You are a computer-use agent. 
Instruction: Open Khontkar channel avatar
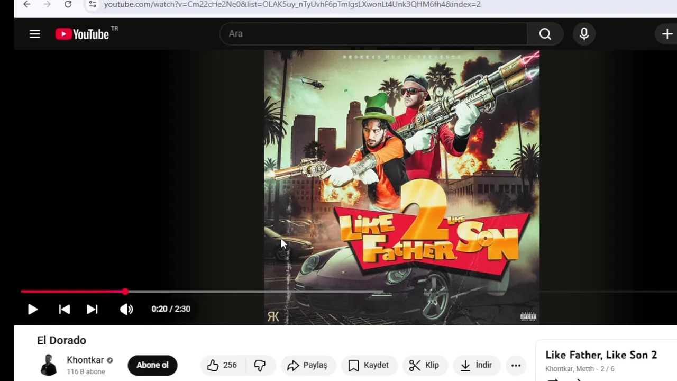[x=49, y=365]
